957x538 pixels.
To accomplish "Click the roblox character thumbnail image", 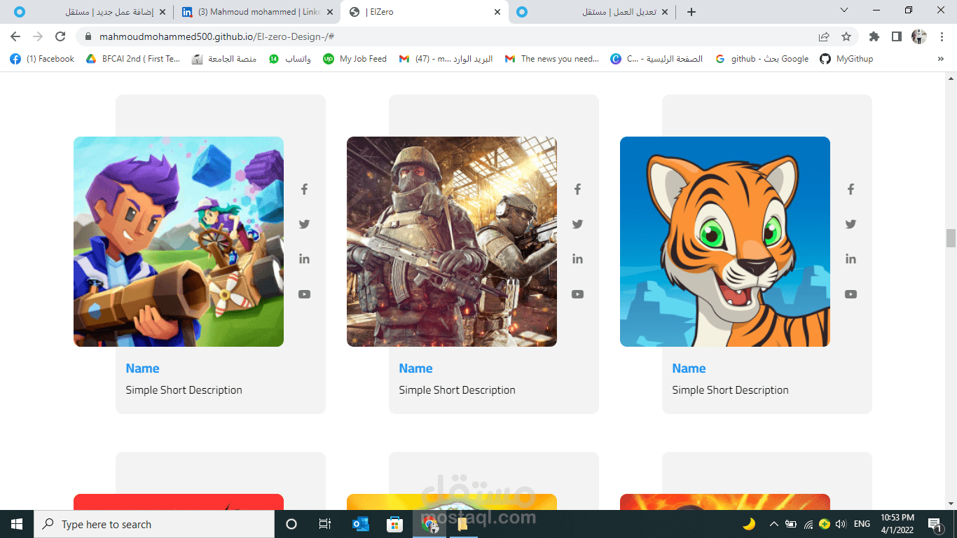I will click(x=179, y=242).
